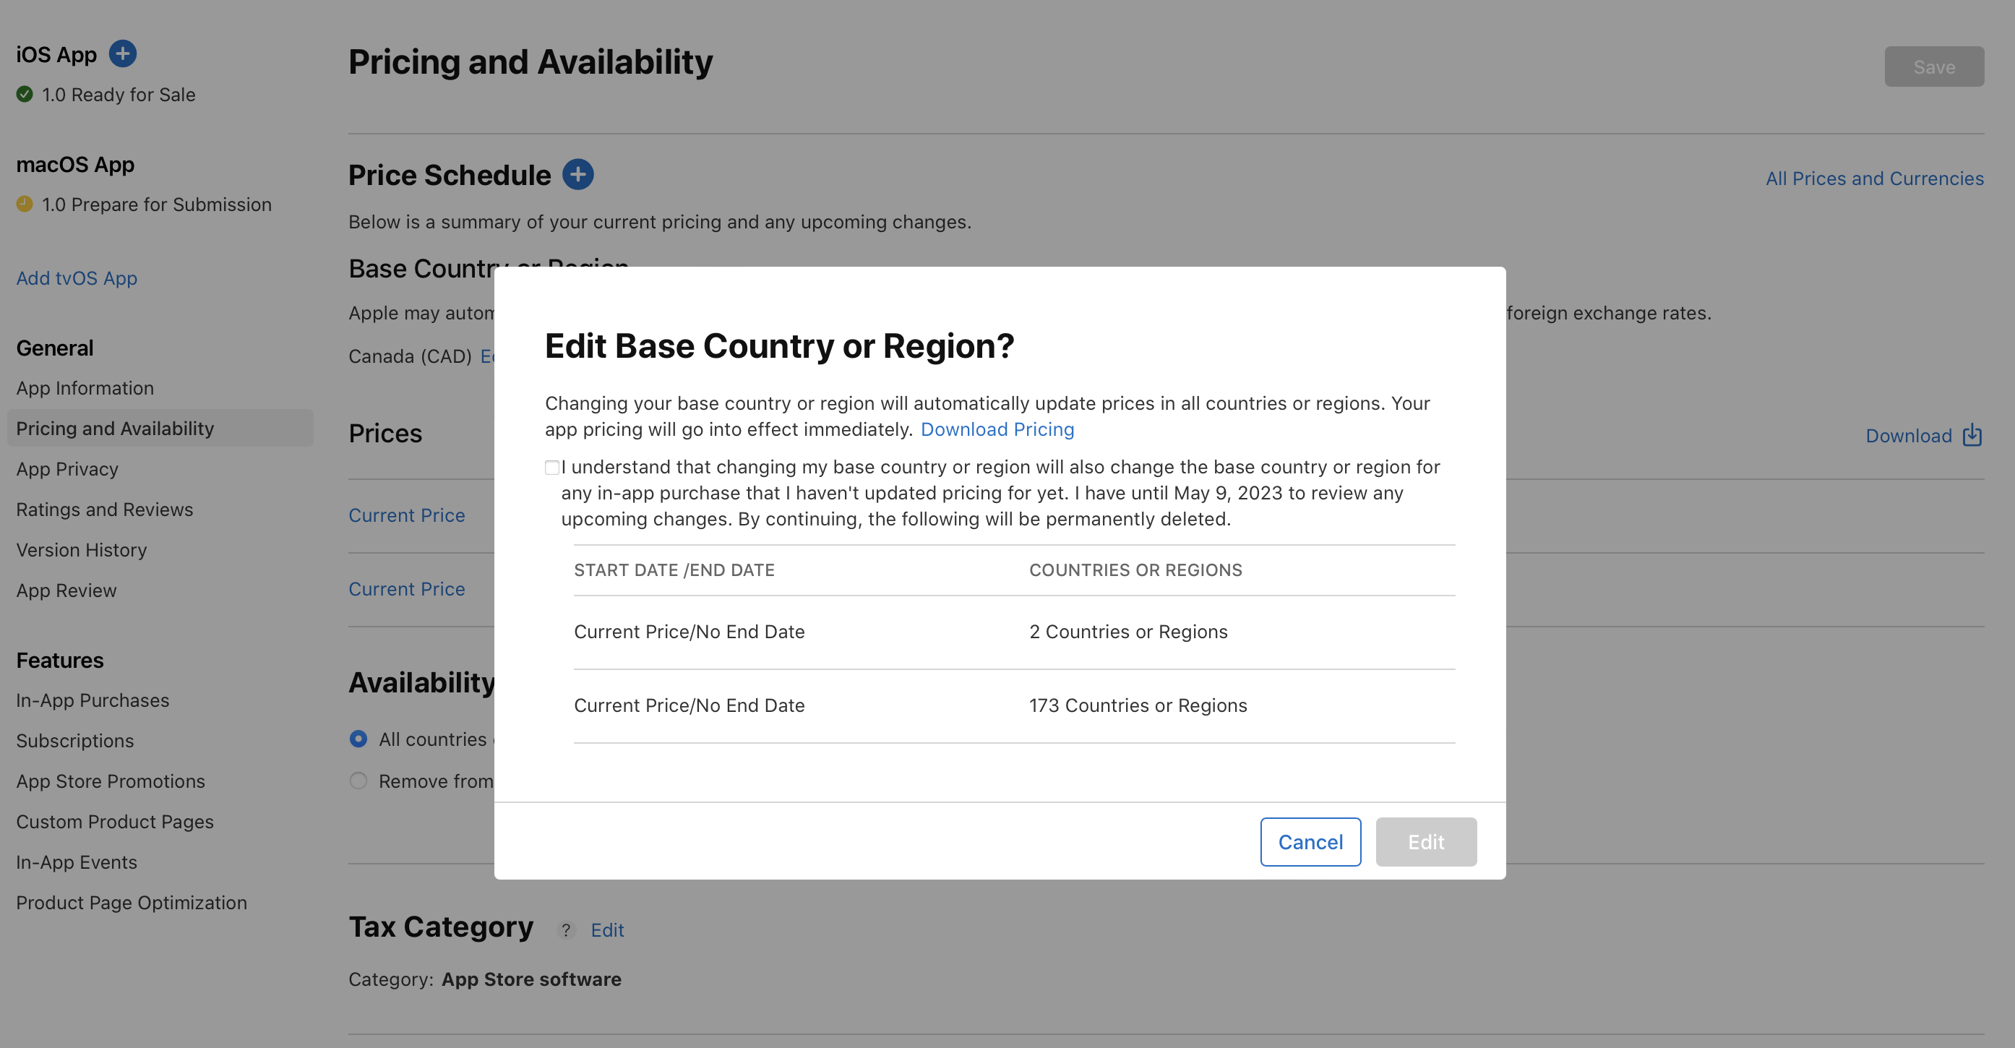Image resolution: width=2015 pixels, height=1048 pixels.
Task: Click the question mark icon near Tax Category
Action: [x=565, y=929]
